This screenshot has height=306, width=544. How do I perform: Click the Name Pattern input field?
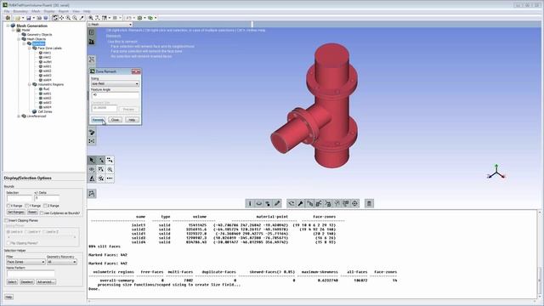31,274
